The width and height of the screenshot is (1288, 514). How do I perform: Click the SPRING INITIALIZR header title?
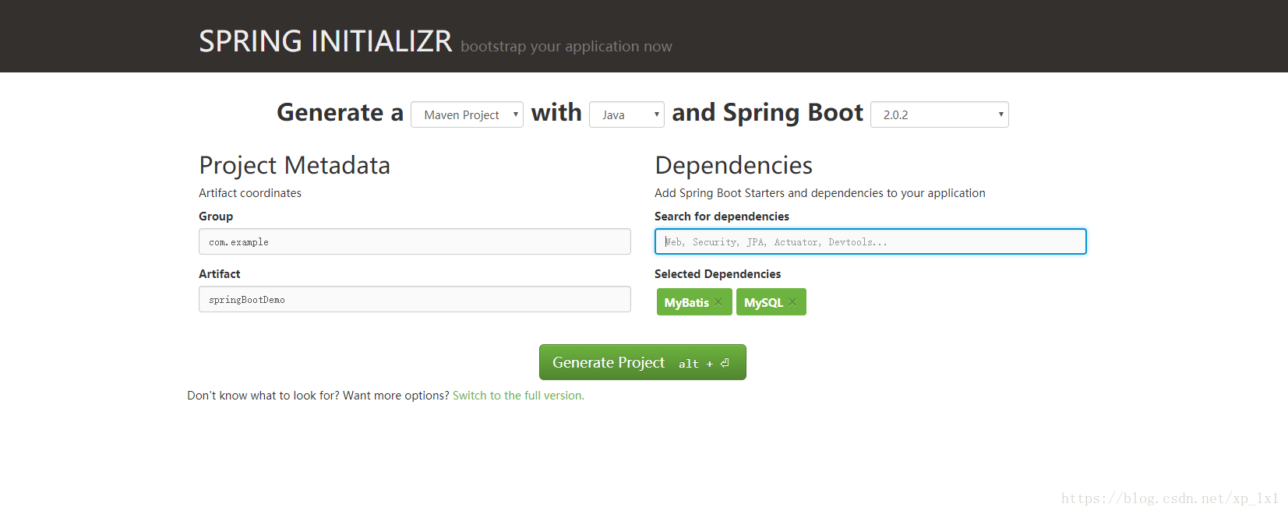point(325,41)
